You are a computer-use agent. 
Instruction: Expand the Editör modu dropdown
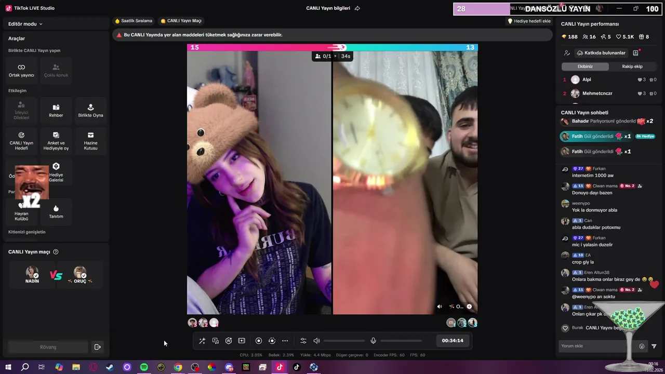click(x=25, y=24)
